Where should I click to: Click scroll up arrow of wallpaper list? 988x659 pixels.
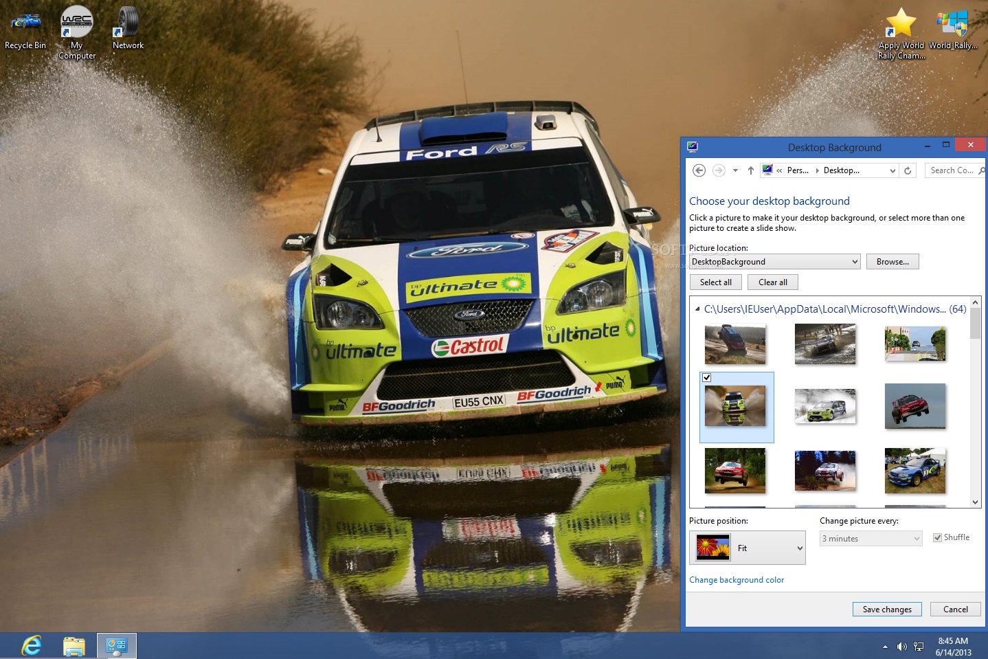pos(975,302)
